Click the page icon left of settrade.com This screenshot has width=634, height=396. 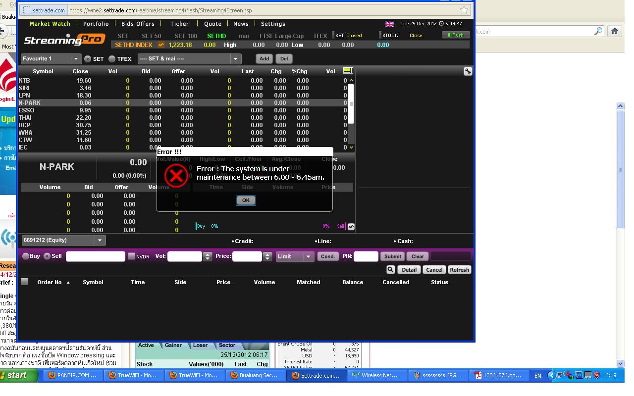[26, 10]
